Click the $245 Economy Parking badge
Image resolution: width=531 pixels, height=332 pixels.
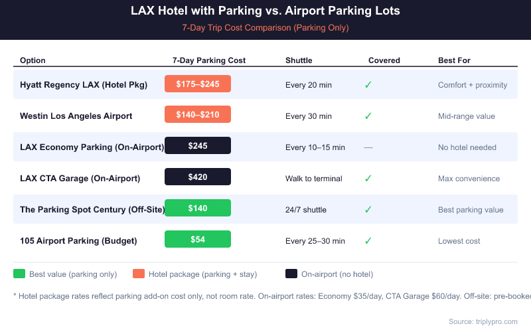click(198, 145)
